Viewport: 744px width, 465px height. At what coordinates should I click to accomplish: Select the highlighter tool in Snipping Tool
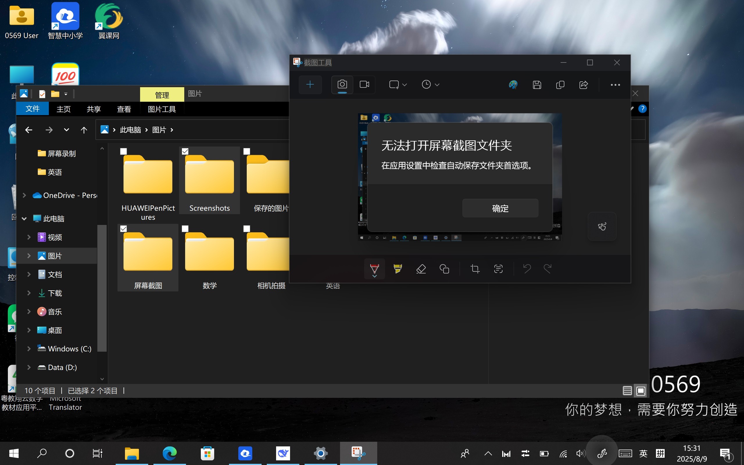click(398, 269)
